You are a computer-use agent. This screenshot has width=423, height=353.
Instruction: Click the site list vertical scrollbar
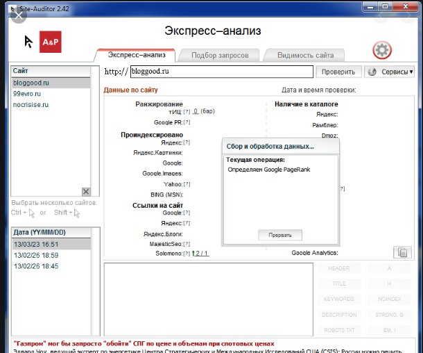[x=95, y=131]
